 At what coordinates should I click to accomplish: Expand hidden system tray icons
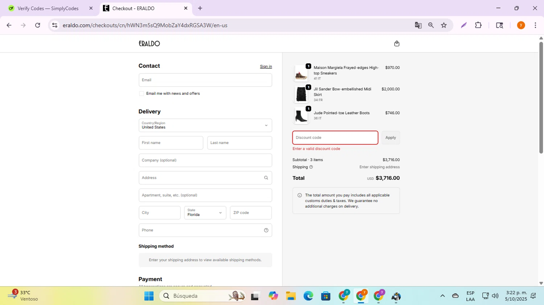click(x=442, y=296)
